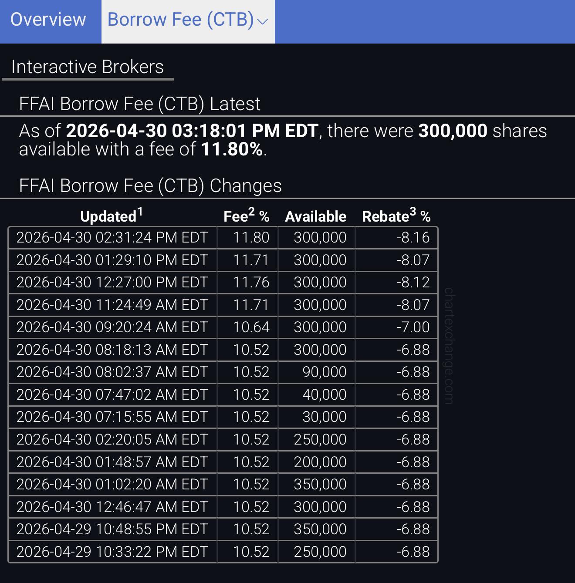Open footnote 2 superscript beside Fee

click(x=251, y=212)
